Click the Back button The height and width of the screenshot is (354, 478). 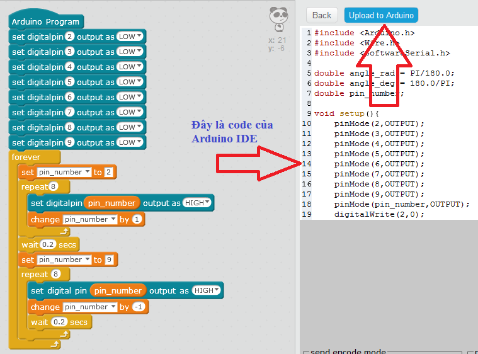(322, 15)
